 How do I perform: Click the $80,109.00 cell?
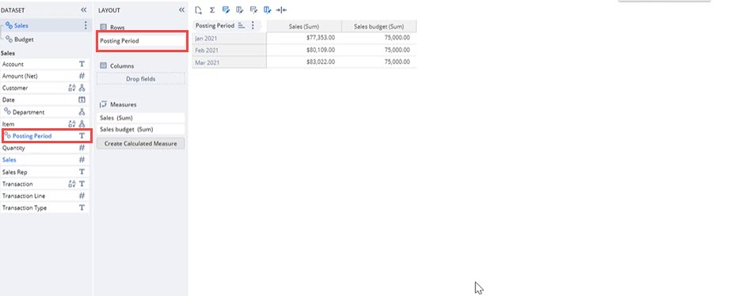304,51
